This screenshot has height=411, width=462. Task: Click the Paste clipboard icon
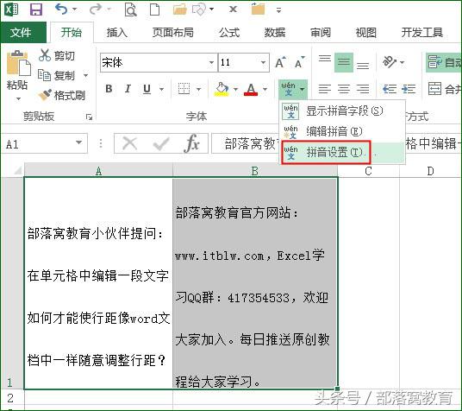pos(18,63)
